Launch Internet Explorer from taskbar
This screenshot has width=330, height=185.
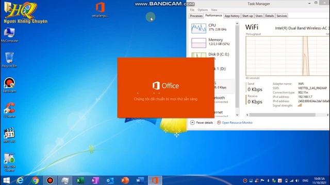click(20, 180)
